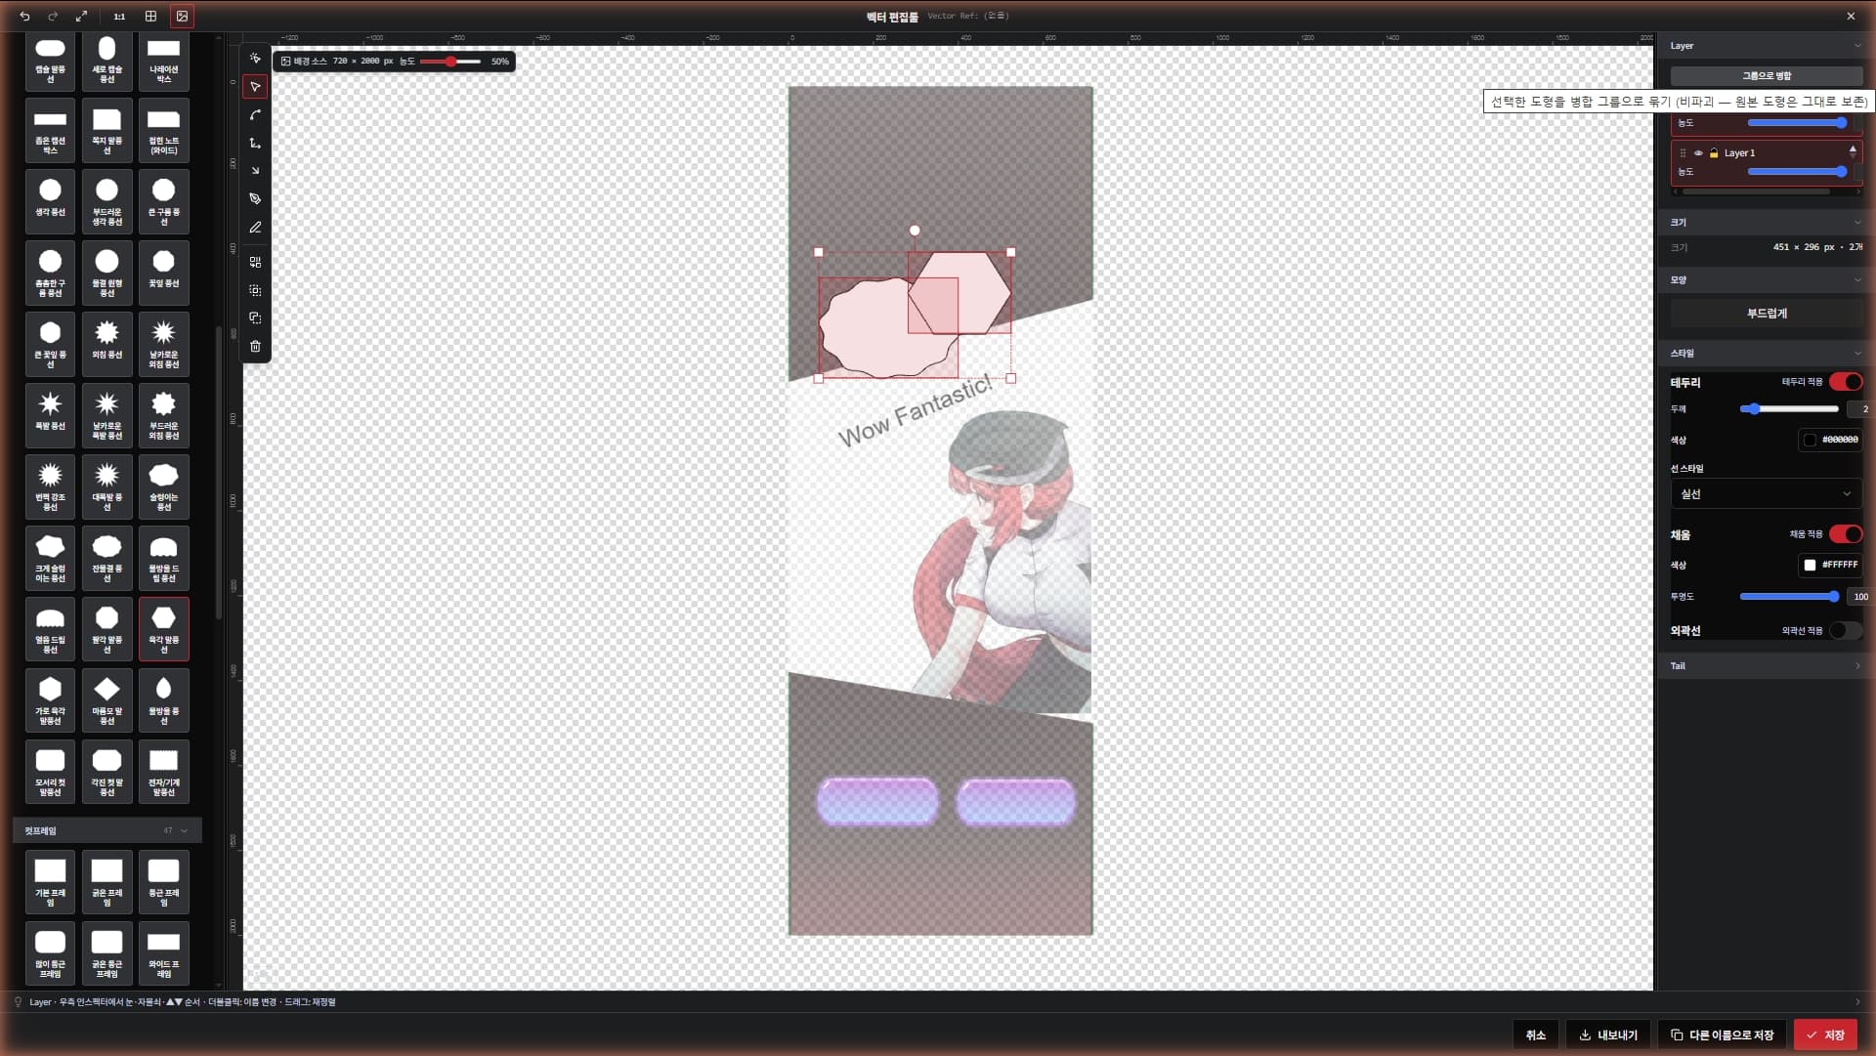Pick the 와이드 프레임 cut frame

(163, 953)
